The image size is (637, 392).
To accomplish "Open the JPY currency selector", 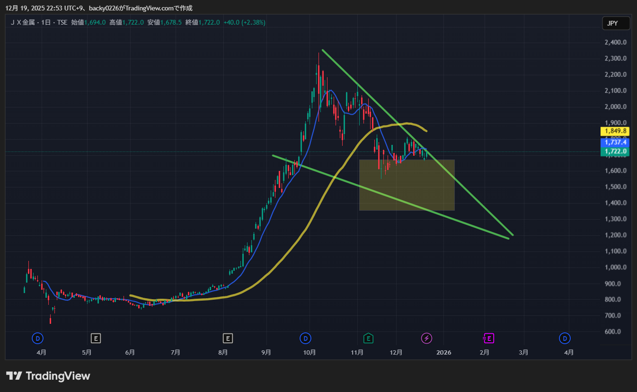I will point(616,23).
